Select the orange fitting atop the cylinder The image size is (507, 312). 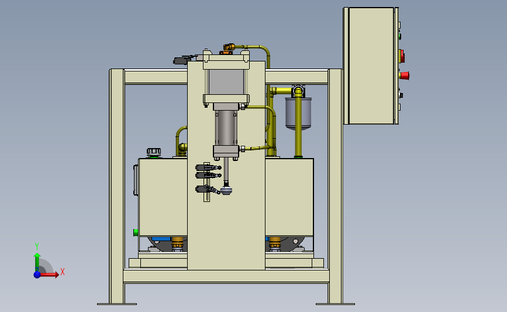[229, 47]
